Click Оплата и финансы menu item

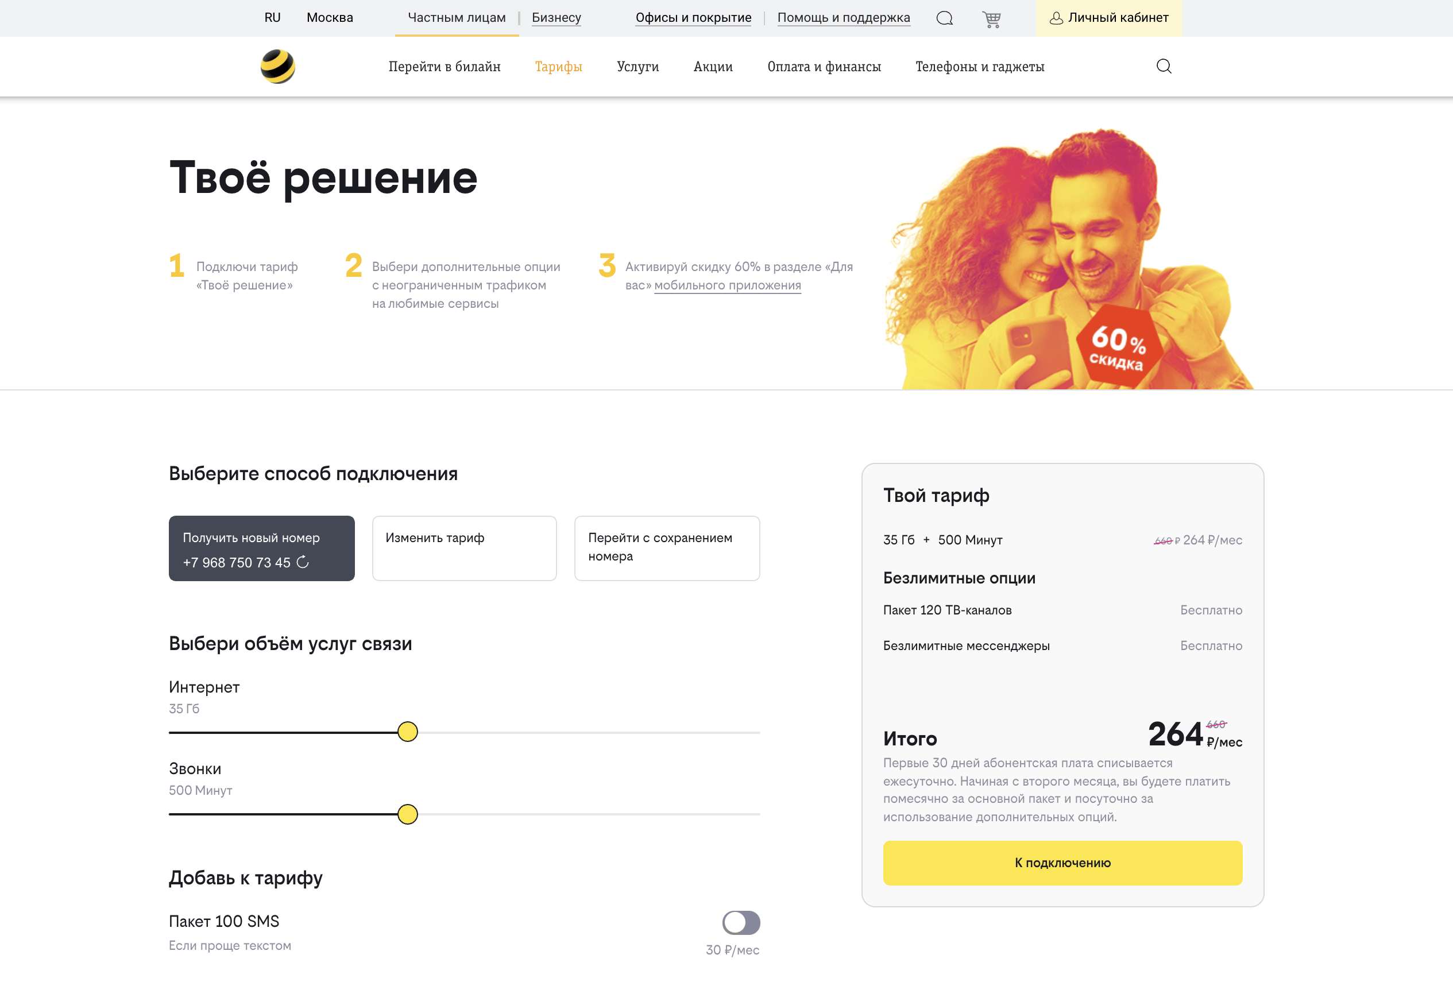click(824, 68)
